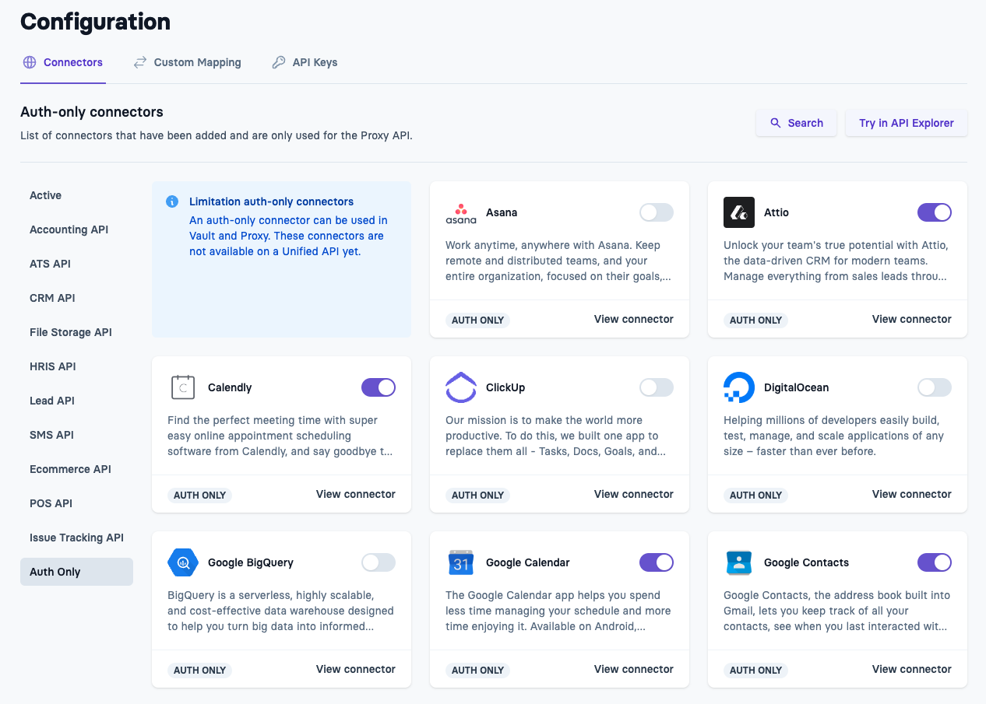Open the API Keys tab

point(305,62)
